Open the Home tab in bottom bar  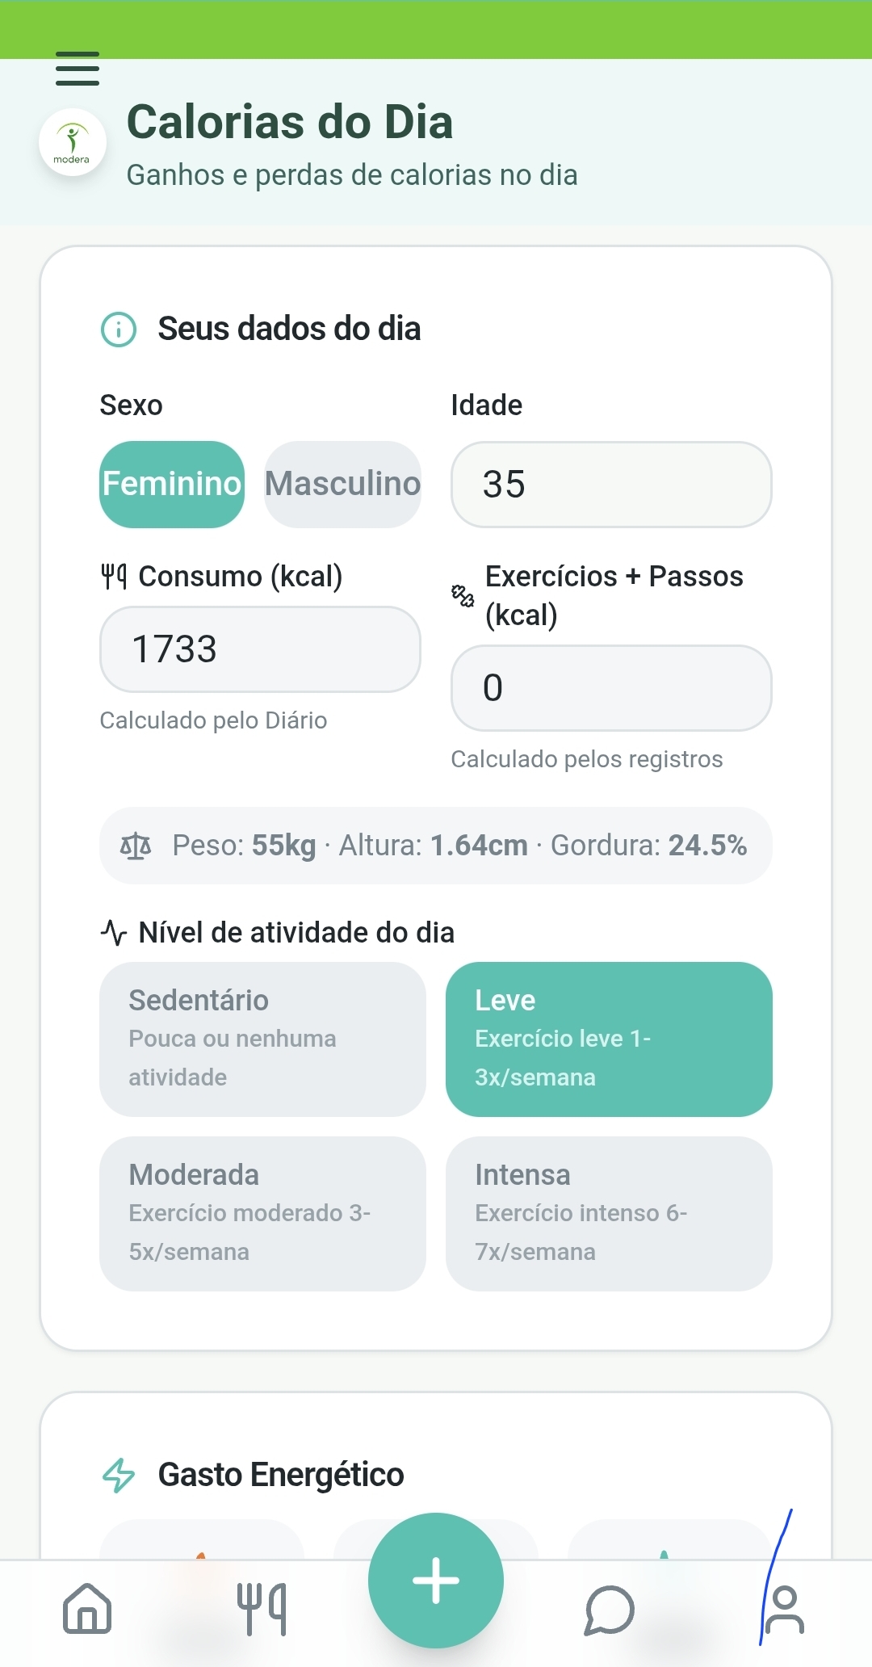click(87, 1609)
